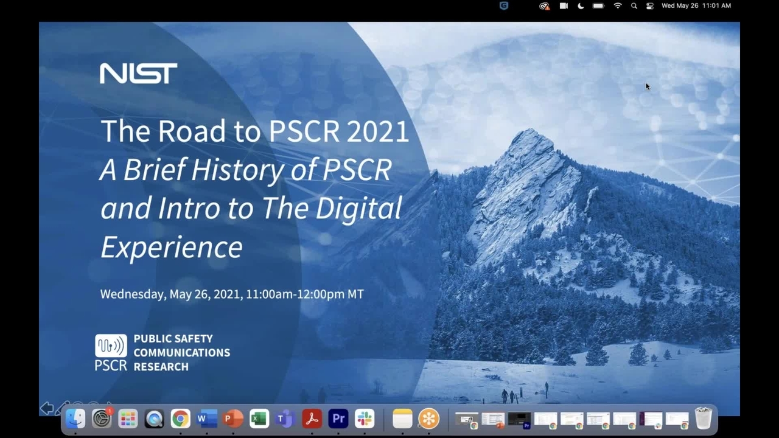Open the date and time Wed May 26 11:01 AM
Image resolution: width=779 pixels, height=438 pixels.
pyautogui.click(x=696, y=5)
